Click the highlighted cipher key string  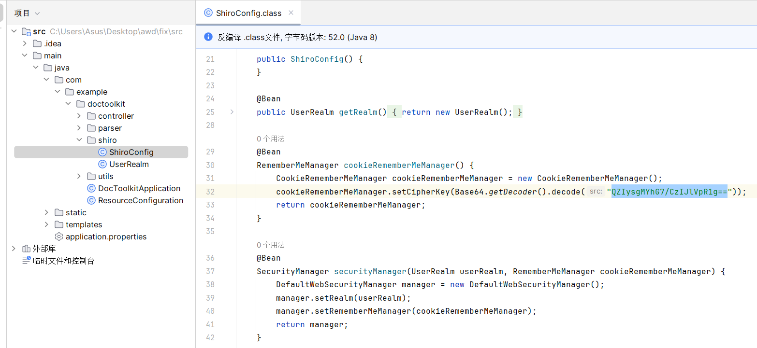(x=669, y=192)
